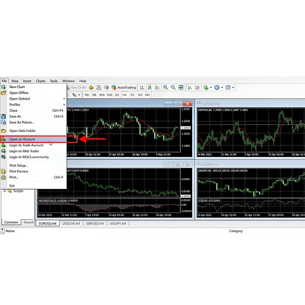Open the Favorites navigator tab

28,222
